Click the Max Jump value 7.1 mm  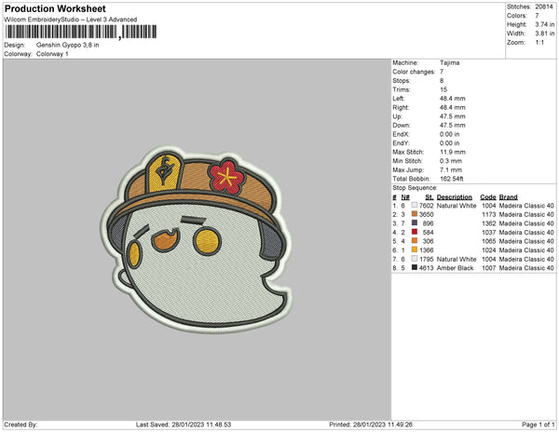click(x=451, y=169)
